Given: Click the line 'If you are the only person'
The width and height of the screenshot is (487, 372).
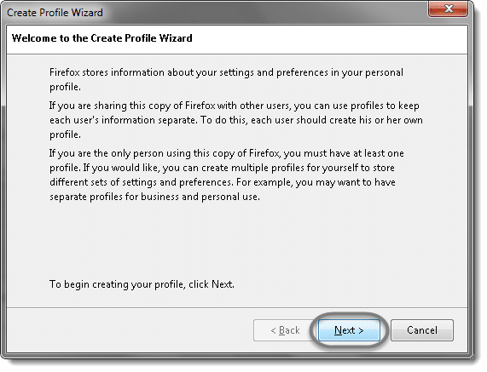Looking at the screenshot, I should (226, 153).
